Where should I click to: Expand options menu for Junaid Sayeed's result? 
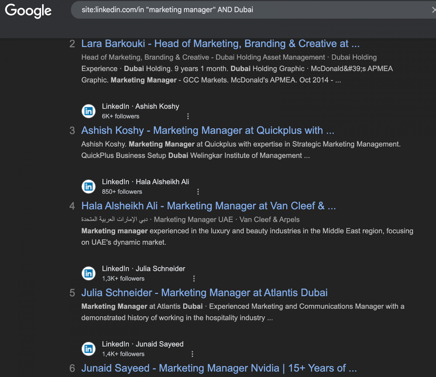point(192,354)
